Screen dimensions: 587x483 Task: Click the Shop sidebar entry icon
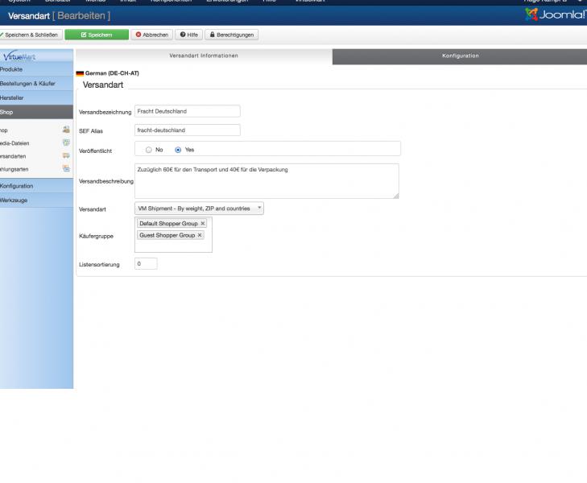pyautogui.click(x=66, y=130)
